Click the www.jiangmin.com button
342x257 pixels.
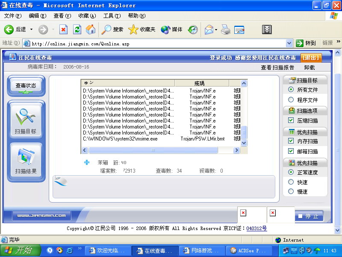[x=41, y=215]
